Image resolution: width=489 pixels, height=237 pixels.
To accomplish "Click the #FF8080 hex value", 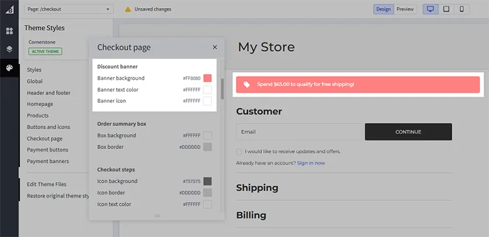I will coord(191,79).
